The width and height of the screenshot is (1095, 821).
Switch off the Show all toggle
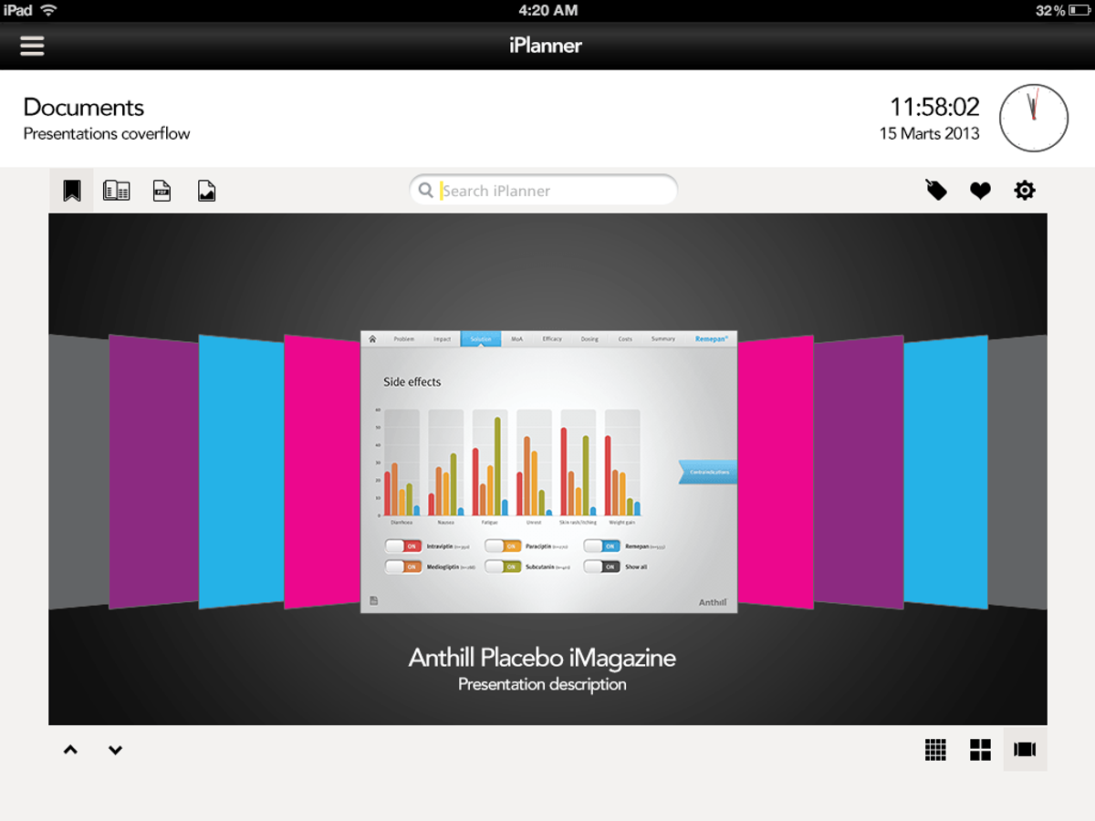(606, 566)
